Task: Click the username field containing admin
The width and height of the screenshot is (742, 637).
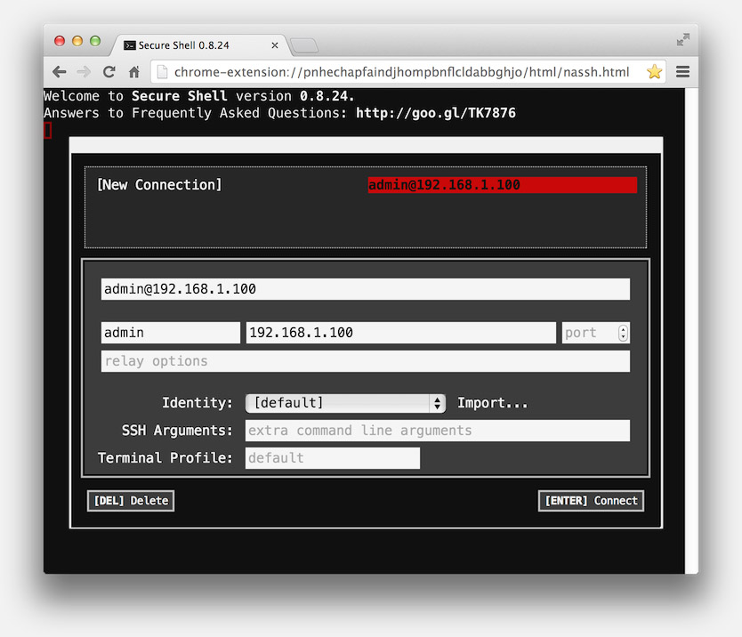Action: 170,333
